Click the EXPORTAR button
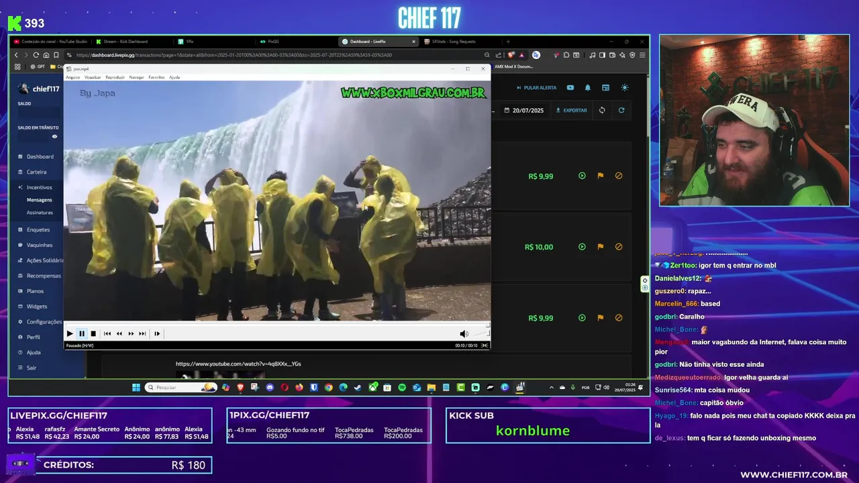Image resolution: width=859 pixels, height=483 pixels. pyautogui.click(x=571, y=110)
